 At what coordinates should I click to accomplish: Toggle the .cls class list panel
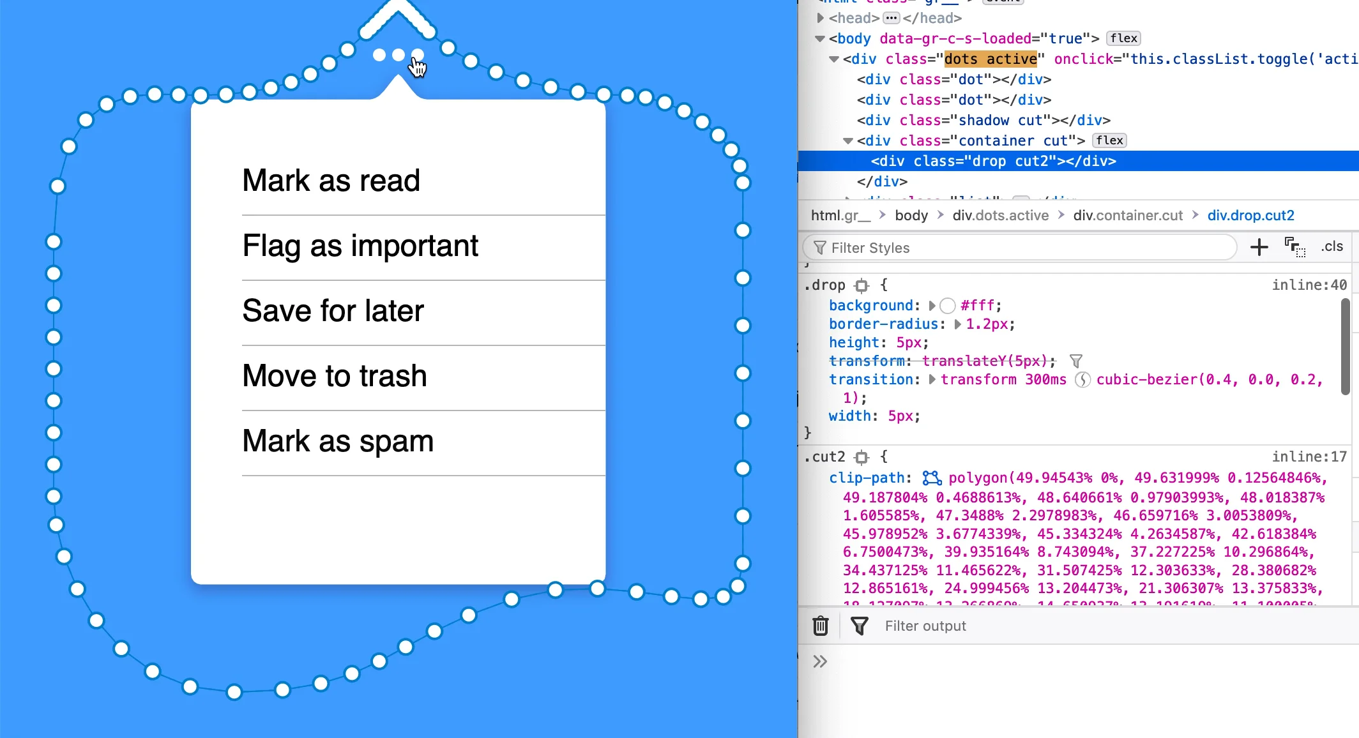[1332, 247]
